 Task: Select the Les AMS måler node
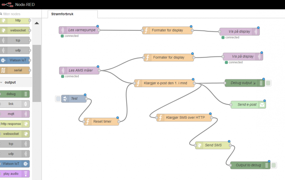(x=80, y=70)
